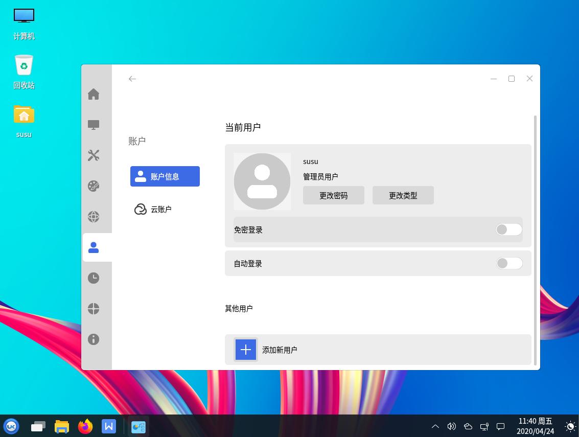Viewport: 579px width, 437px height.
Task: Select the 账户信息 tab
Action: pos(165,176)
